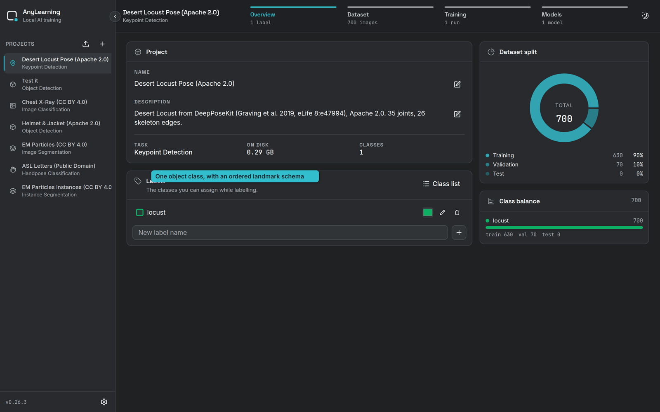Delete the locust label trash icon

coord(457,213)
